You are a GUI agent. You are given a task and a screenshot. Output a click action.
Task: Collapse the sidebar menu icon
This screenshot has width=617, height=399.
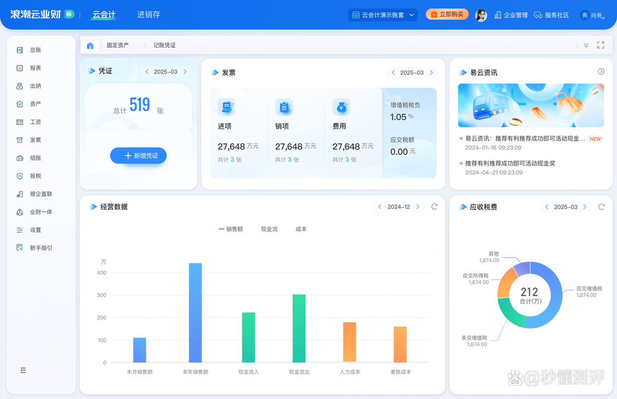(x=23, y=370)
